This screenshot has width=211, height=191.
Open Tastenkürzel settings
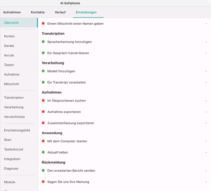14,149
